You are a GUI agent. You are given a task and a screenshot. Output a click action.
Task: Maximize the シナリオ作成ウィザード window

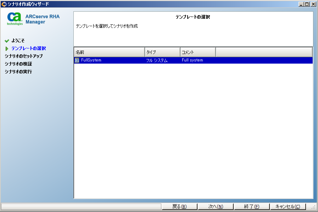pyautogui.click(x=307, y=4)
